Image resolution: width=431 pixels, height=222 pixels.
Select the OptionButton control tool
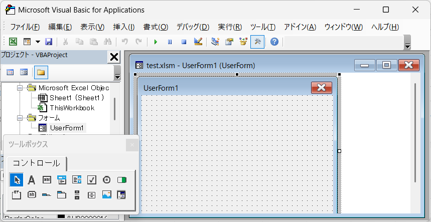pyautogui.click(x=107, y=180)
